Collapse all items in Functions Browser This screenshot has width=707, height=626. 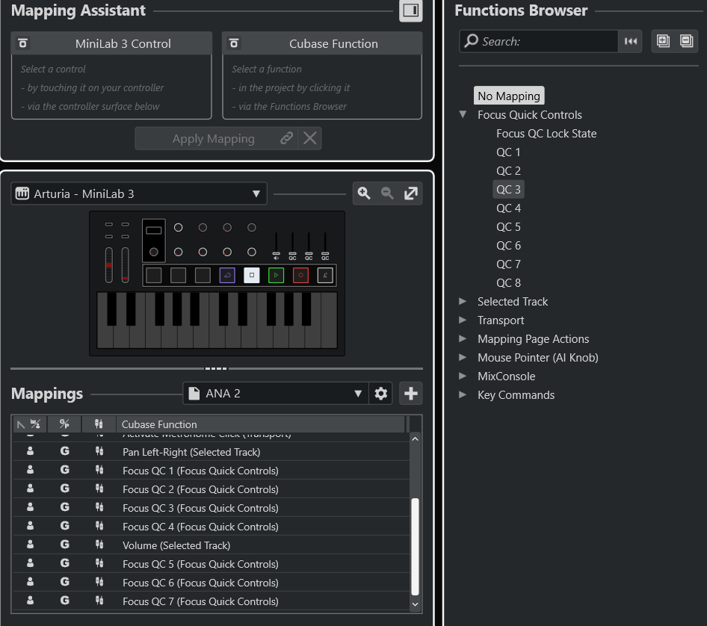tap(687, 41)
